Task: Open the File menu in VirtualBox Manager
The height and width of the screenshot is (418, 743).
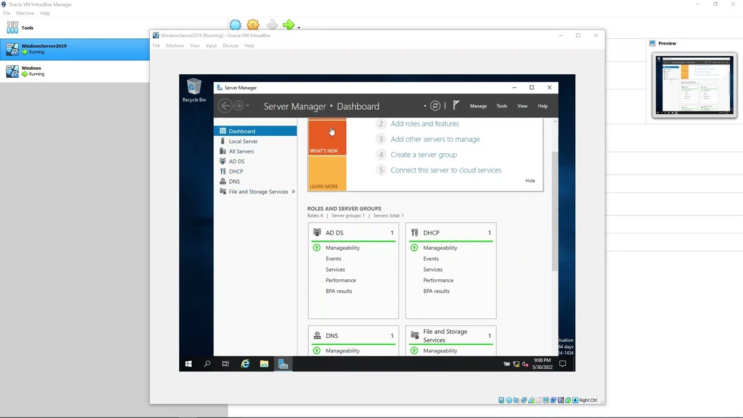Action: [x=6, y=13]
